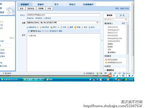The width and height of the screenshot is (145, 108).
Task: Insert a photo with 照片 icon
Action: [x=51, y=27]
